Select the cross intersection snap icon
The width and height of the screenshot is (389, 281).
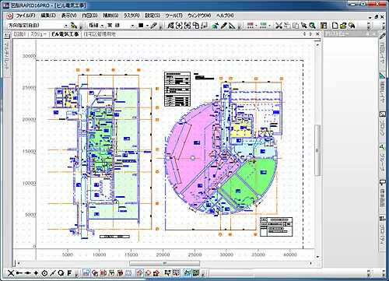click(x=10, y=273)
